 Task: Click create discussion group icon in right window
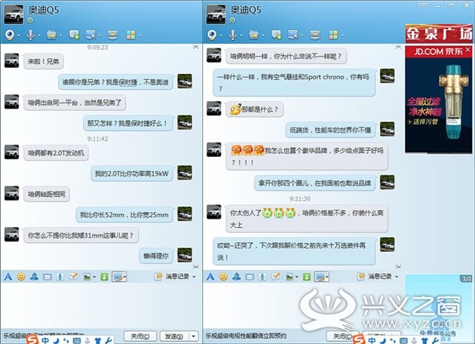click(276, 35)
